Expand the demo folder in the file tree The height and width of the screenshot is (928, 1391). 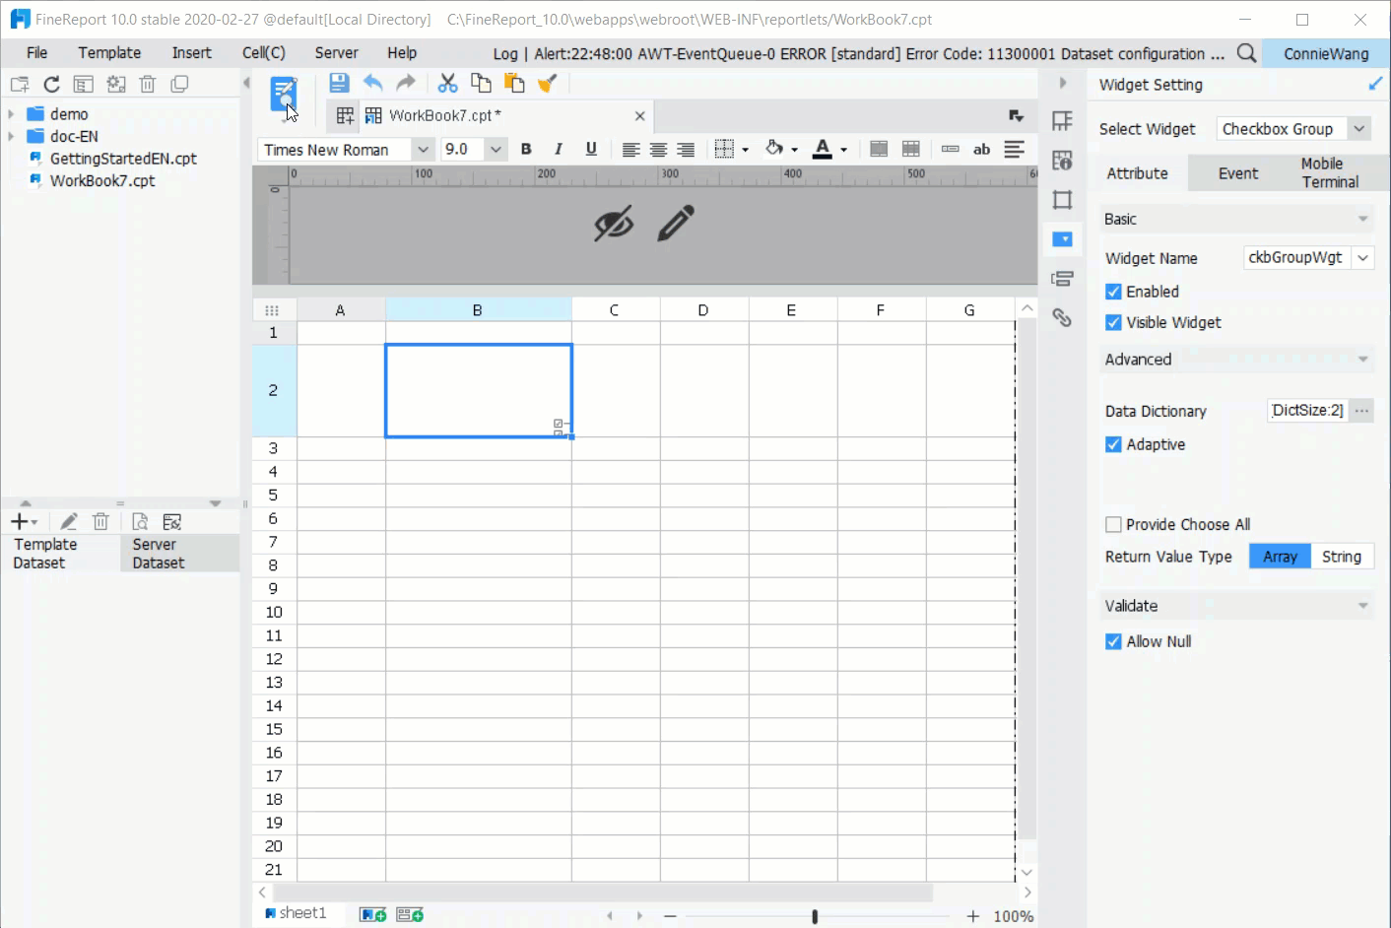tap(11, 113)
